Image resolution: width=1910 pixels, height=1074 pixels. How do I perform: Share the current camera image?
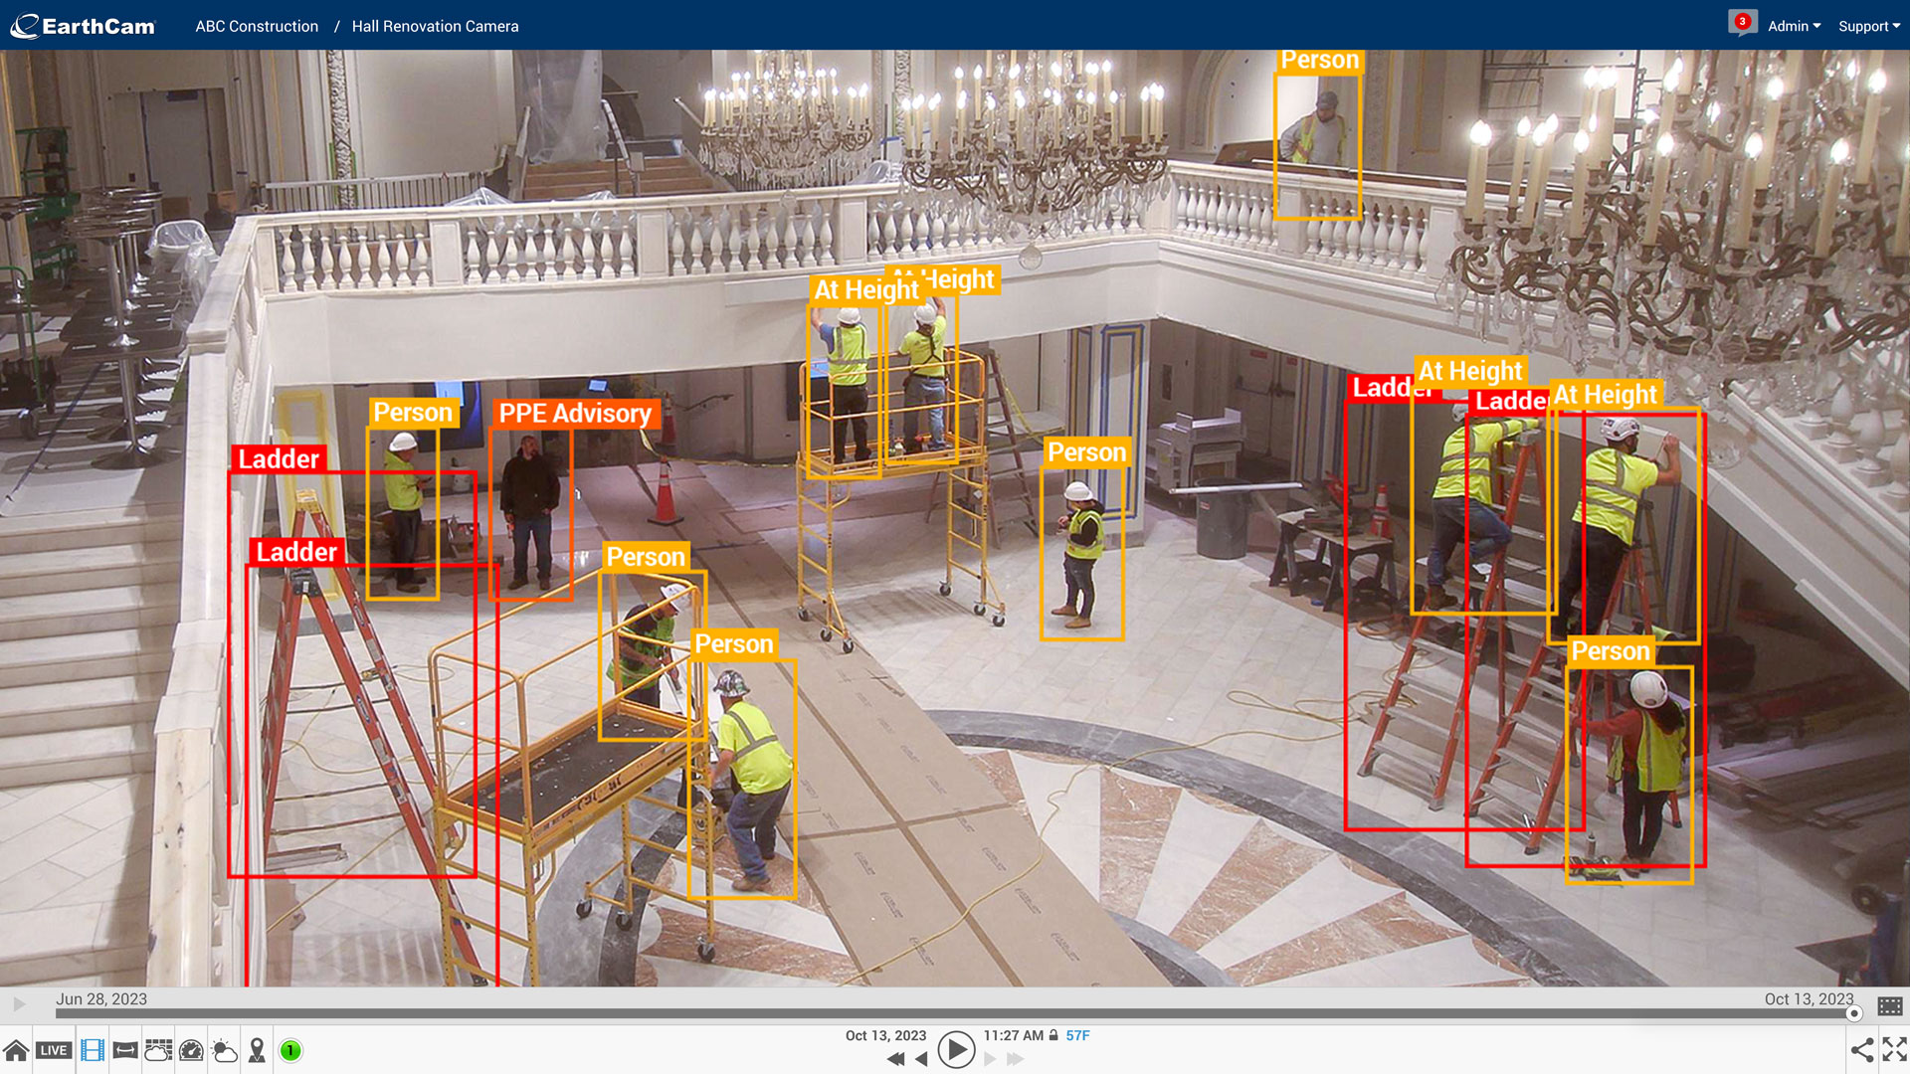1861,1049
